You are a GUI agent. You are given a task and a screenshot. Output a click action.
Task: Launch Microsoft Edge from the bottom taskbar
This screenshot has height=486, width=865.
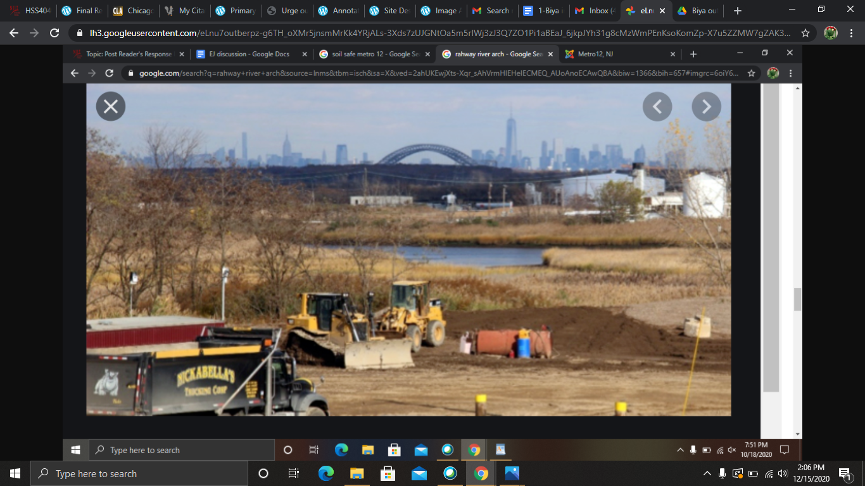point(325,473)
